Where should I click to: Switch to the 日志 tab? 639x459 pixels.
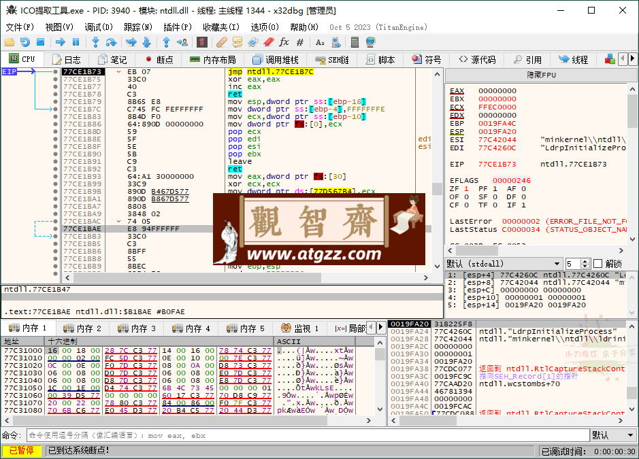pos(67,60)
